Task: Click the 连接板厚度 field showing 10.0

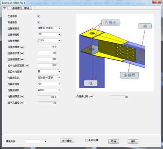Action: (47, 47)
